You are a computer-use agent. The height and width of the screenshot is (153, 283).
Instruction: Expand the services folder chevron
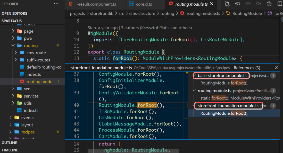(x=13, y=96)
